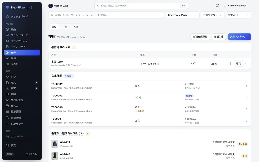Click the BrandFlow logo
This screenshot has width=259, height=162.
(x=7, y=8)
